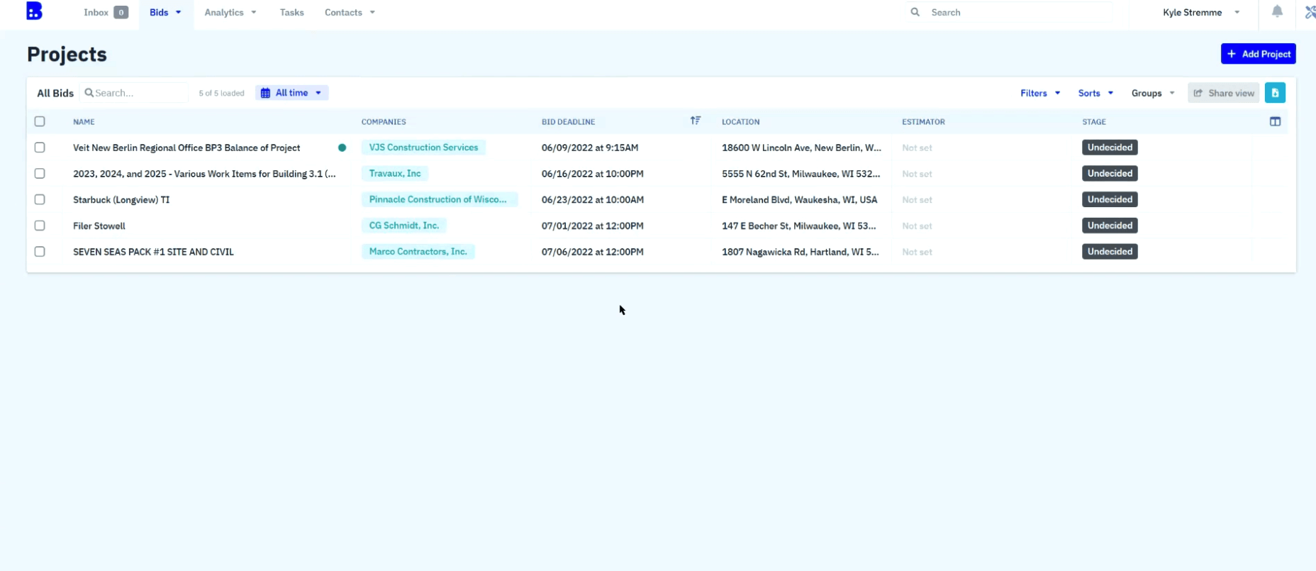Viewport: 1316px width, 571px height.
Task: Open Marco Contractors, Inc. company tag
Action: (x=418, y=251)
